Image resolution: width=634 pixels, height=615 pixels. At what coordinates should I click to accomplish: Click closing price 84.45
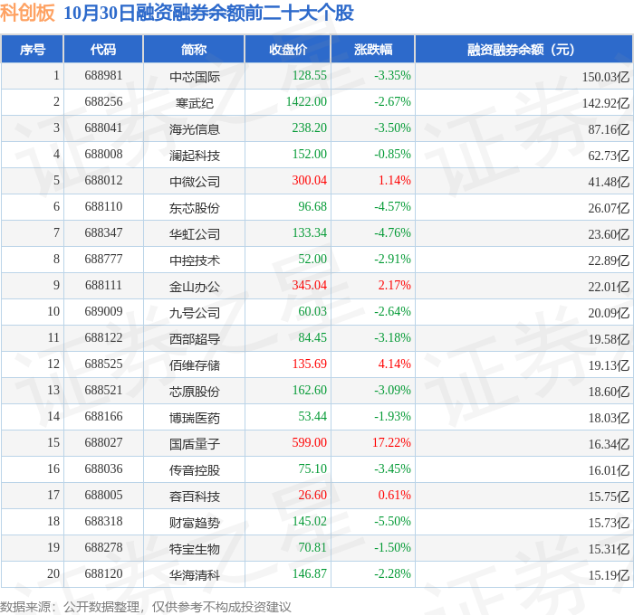click(x=312, y=338)
